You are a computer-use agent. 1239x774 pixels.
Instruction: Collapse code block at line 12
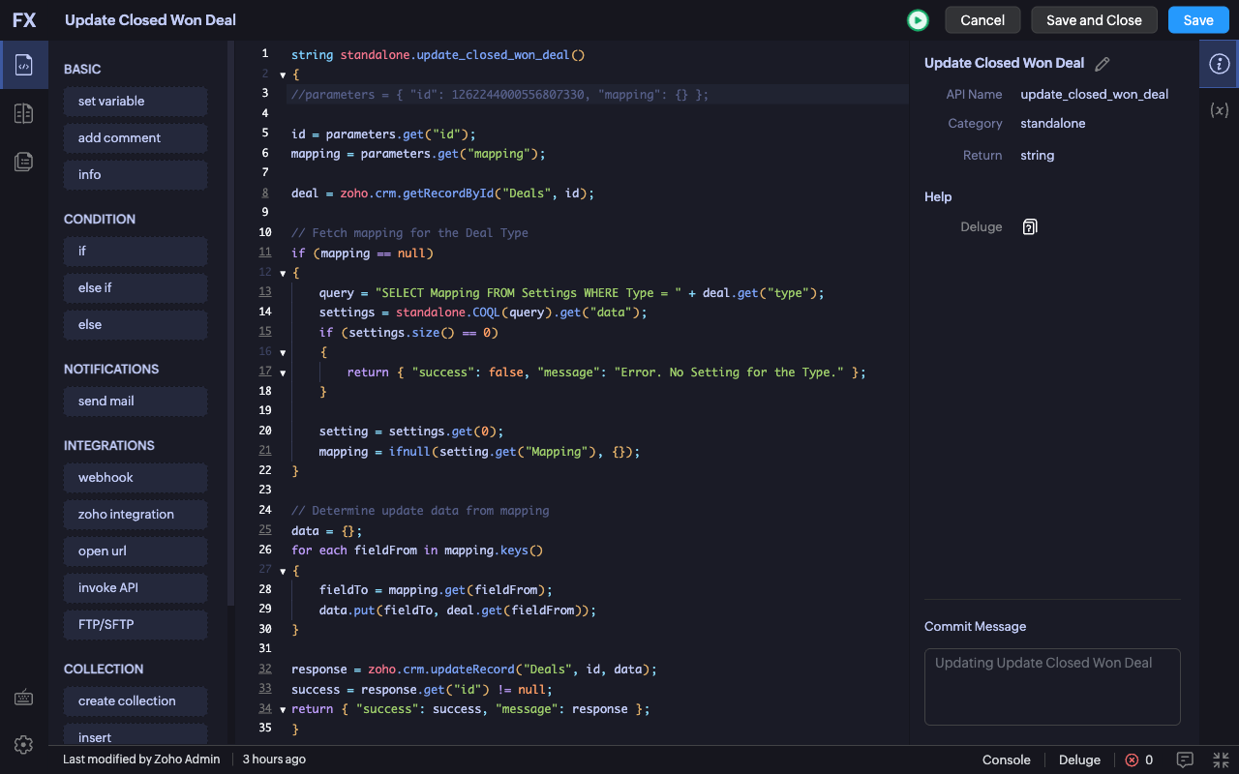click(x=283, y=273)
